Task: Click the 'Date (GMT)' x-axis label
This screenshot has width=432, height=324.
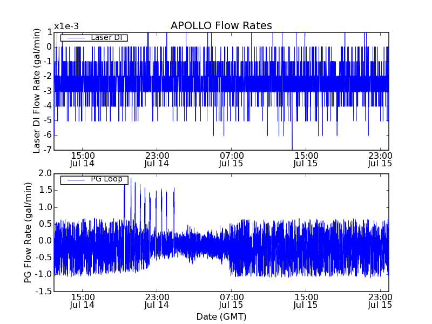Action: click(x=221, y=316)
